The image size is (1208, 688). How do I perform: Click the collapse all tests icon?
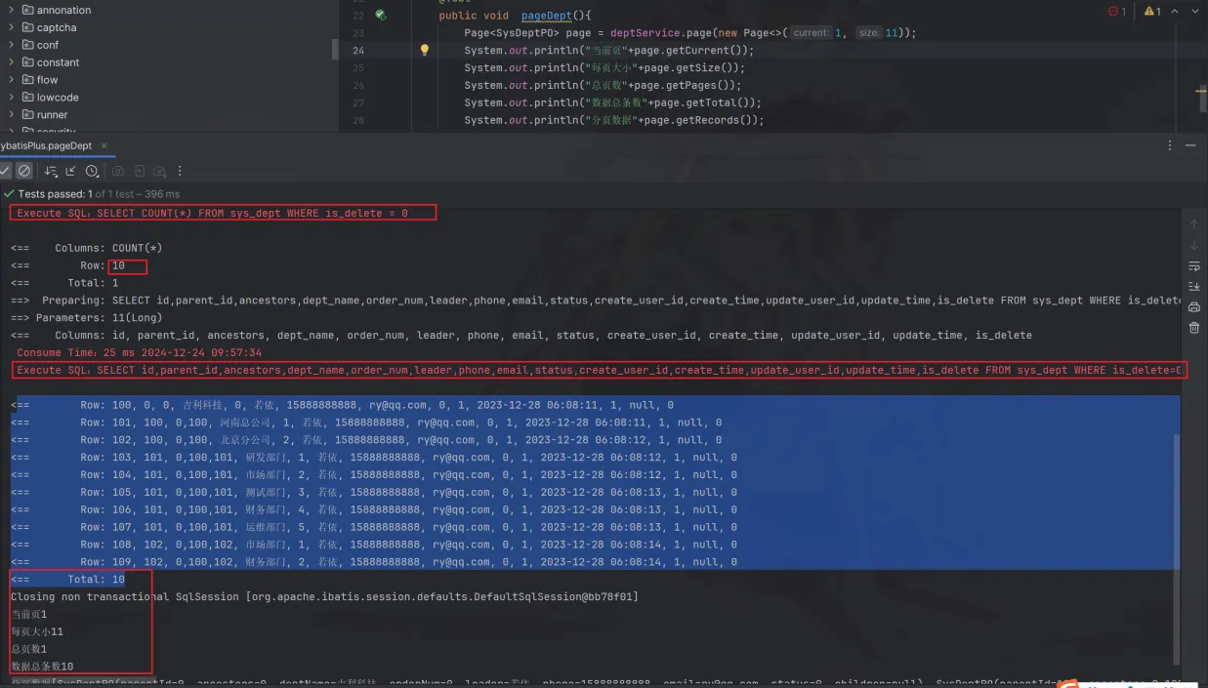point(71,171)
